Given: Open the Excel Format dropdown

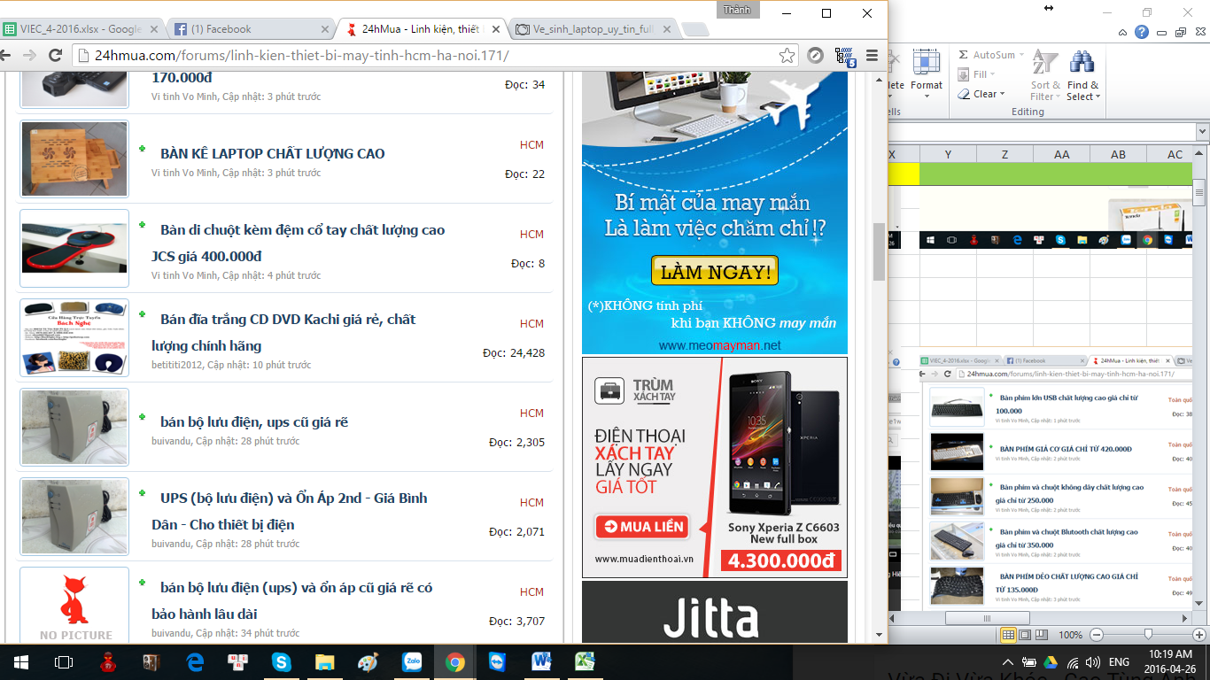Looking at the screenshot, I should click(927, 73).
